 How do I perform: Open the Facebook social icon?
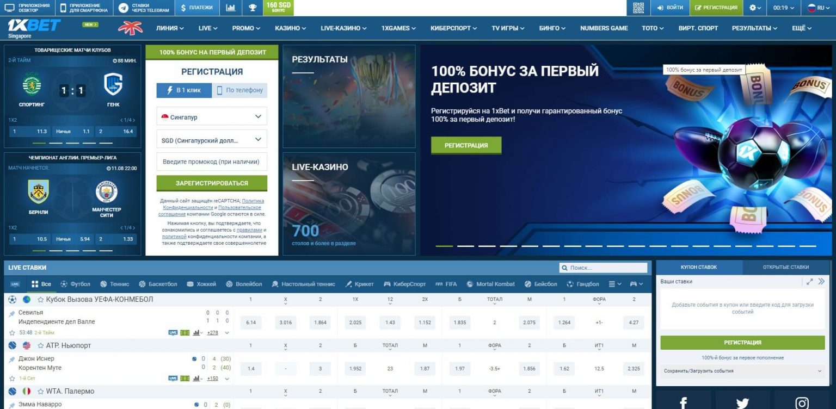(683, 402)
